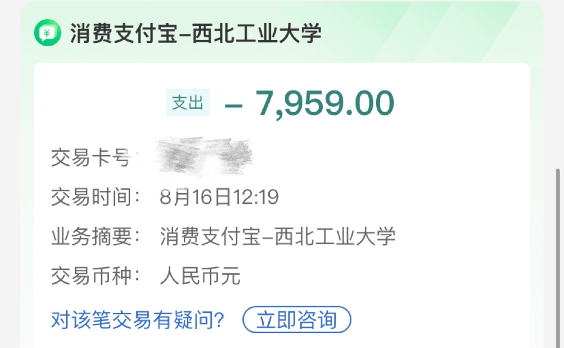The width and height of the screenshot is (564, 348).
Task: Open the 立即咨询 consultation button
Action: [x=297, y=319]
